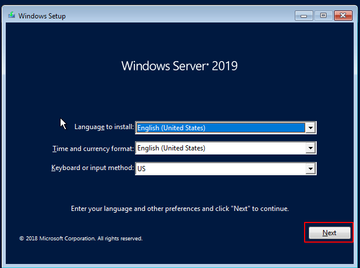Click the "Language to install" label
The height and width of the screenshot is (268, 360).
[x=104, y=127]
